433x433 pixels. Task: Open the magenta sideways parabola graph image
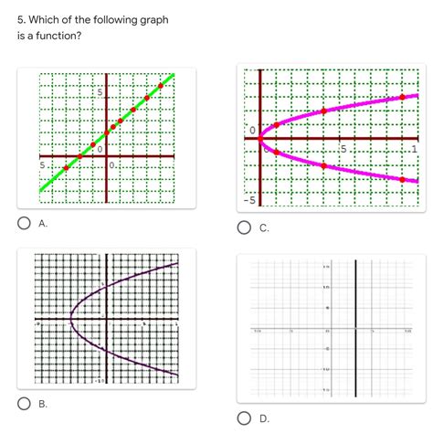point(332,138)
